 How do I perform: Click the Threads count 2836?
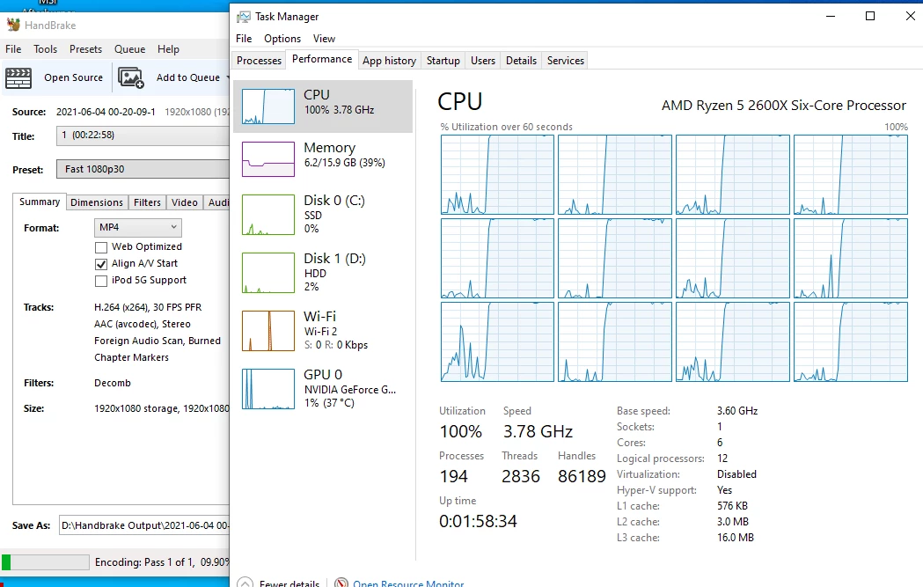point(520,476)
